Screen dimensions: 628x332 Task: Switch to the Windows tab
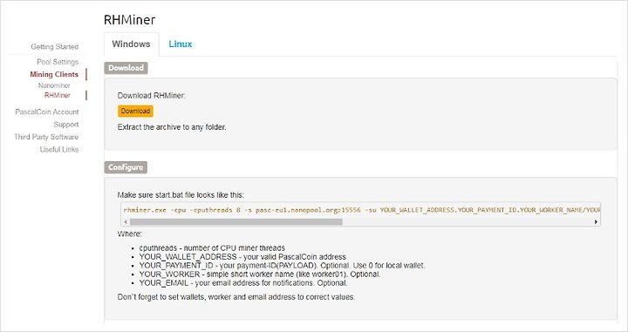pos(131,44)
